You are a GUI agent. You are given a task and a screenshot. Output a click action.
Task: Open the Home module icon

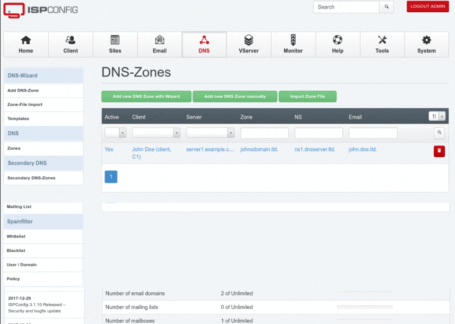(26, 41)
